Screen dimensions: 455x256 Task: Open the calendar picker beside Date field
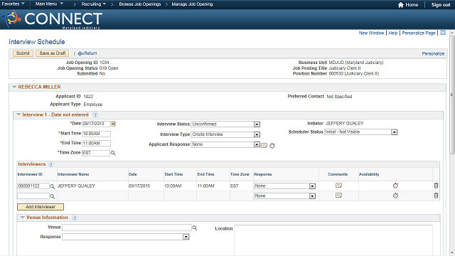[114, 124]
